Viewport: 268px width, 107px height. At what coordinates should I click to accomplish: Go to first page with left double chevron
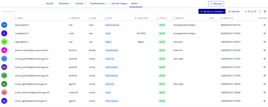click(x=260, y=12)
